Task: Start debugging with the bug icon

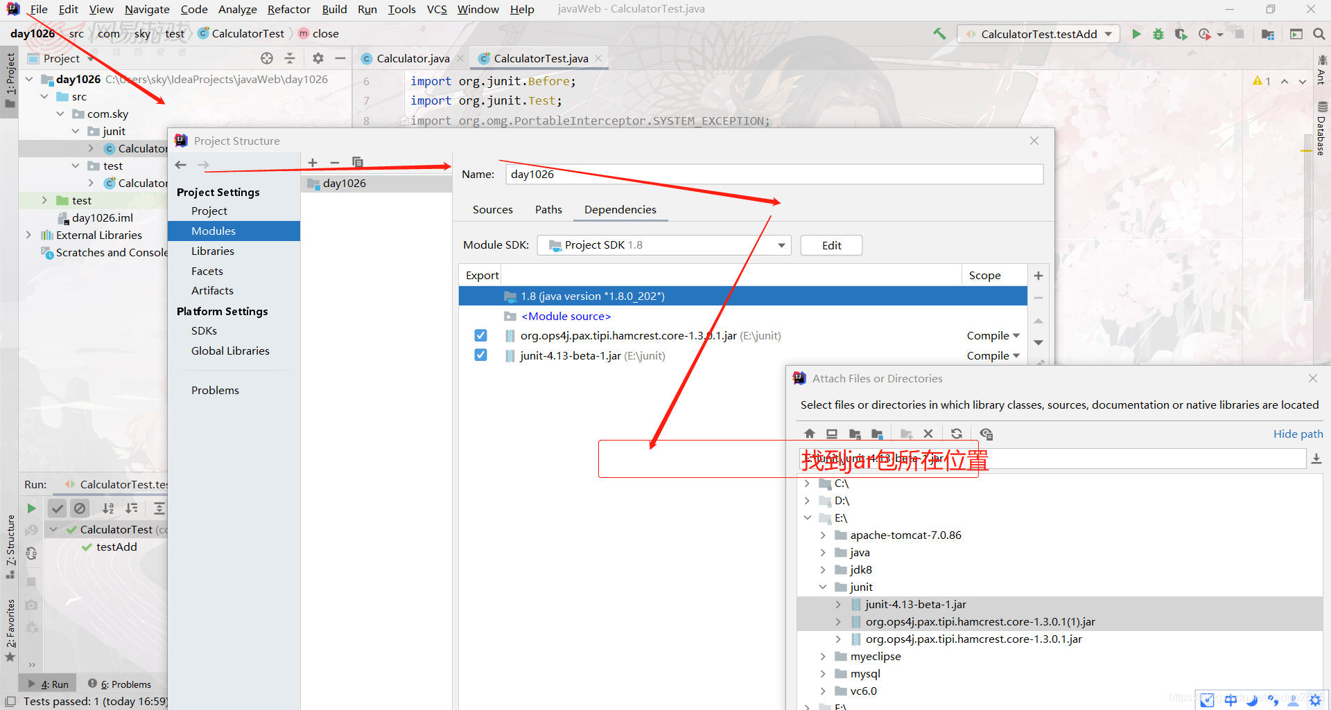Action: click(x=1158, y=34)
